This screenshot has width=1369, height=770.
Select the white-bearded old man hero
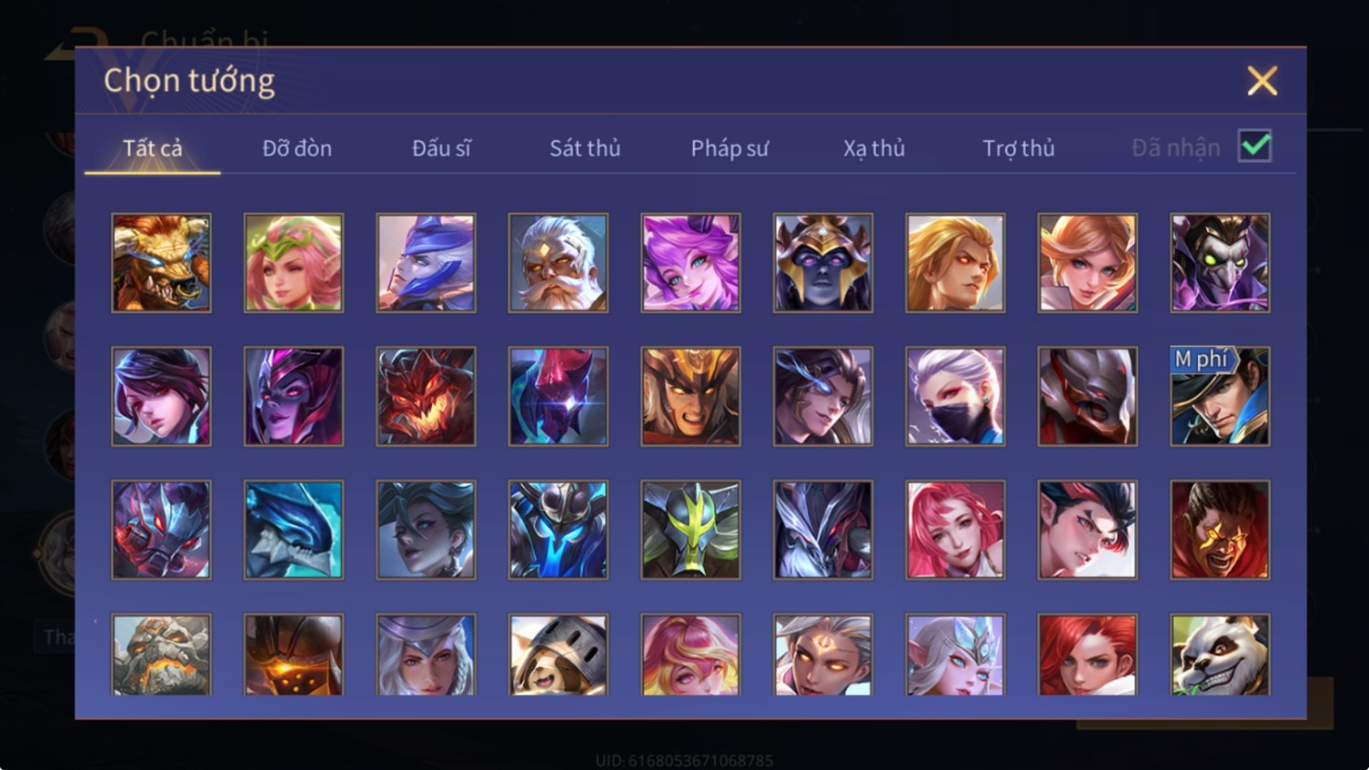pyautogui.click(x=558, y=263)
